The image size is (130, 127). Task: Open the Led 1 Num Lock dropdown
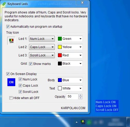tap(42, 39)
